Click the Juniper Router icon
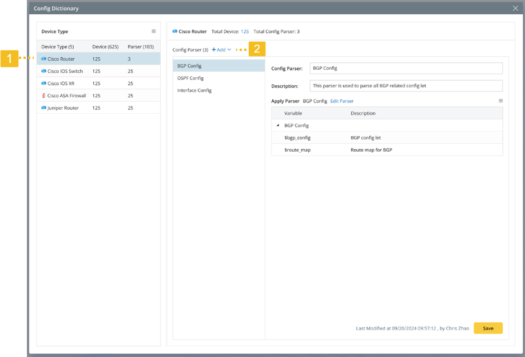 [x=44, y=108]
